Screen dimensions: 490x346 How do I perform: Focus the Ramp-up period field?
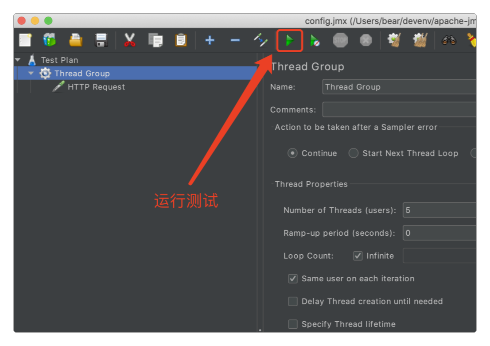[439, 233]
